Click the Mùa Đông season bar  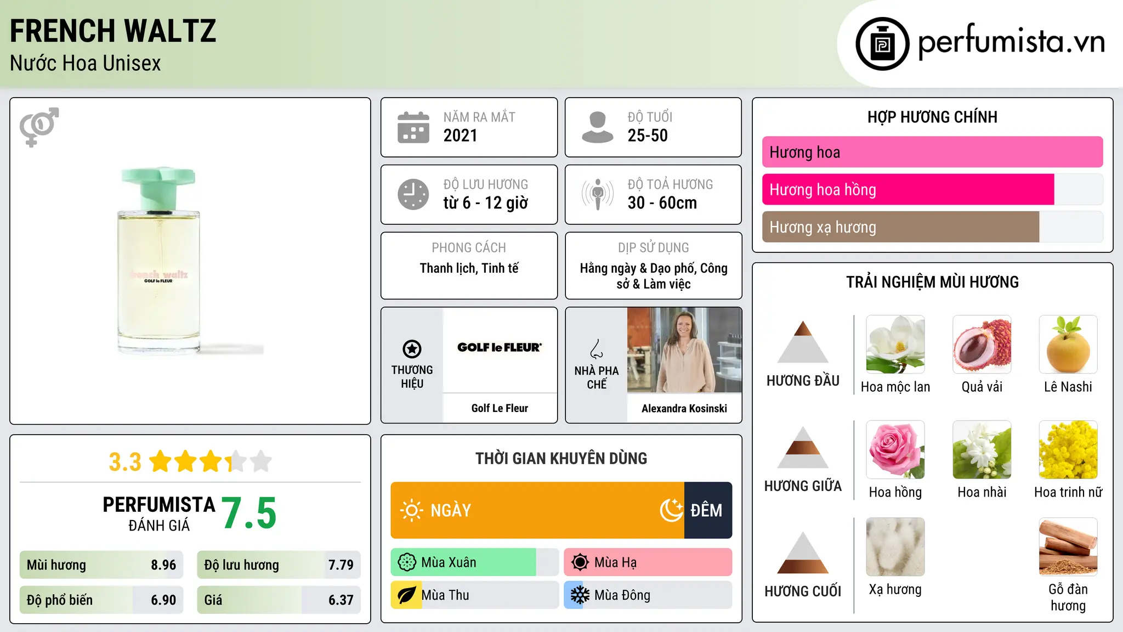pos(648,595)
